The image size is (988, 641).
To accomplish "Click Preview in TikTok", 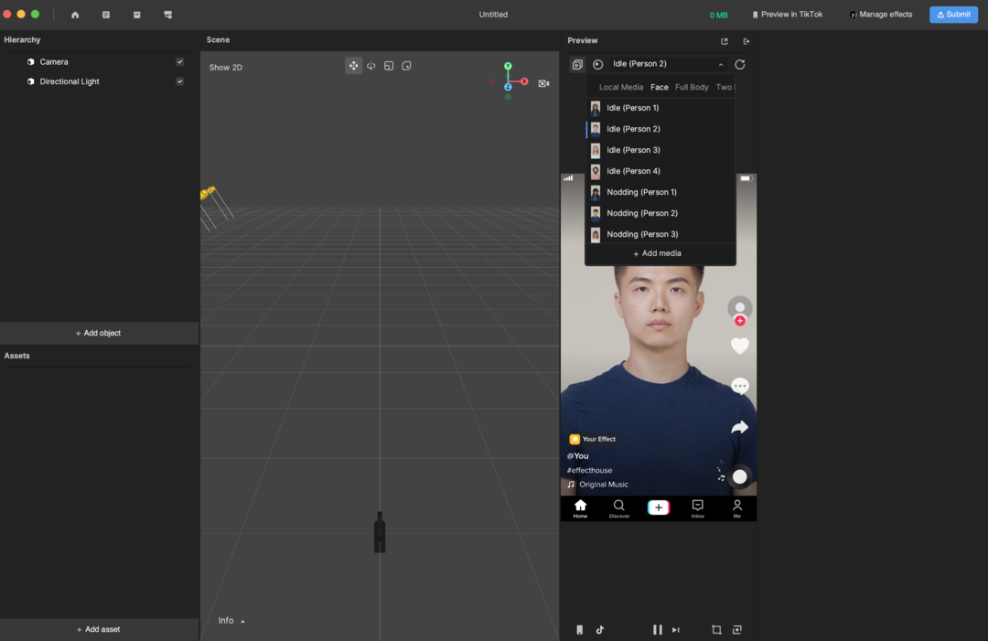I will click(787, 15).
